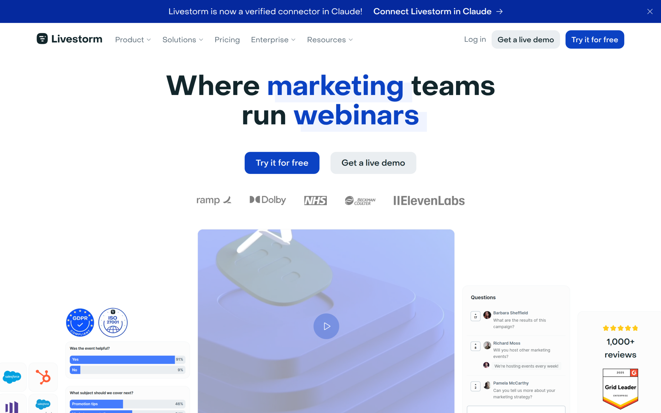Click header Try it for free button
Screen dimensions: 661x413
pos(595,39)
